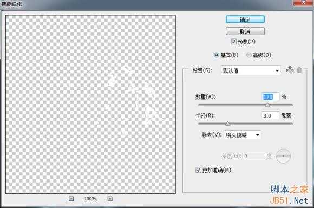The width and height of the screenshot is (314, 208).
Task: Select the 基本(B) basic radio button
Action: [217, 55]
